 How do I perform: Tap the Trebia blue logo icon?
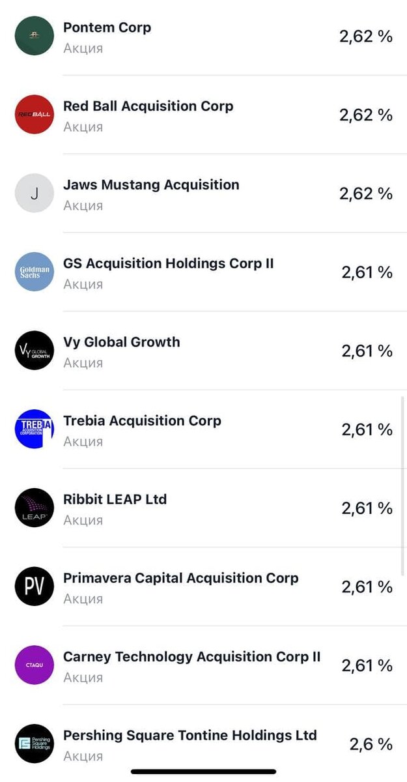35,429
